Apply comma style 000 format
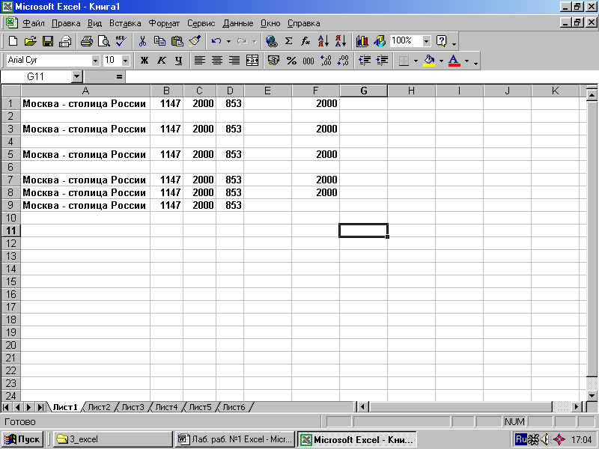Screen dimensions: 599x449 coord(308,61)
